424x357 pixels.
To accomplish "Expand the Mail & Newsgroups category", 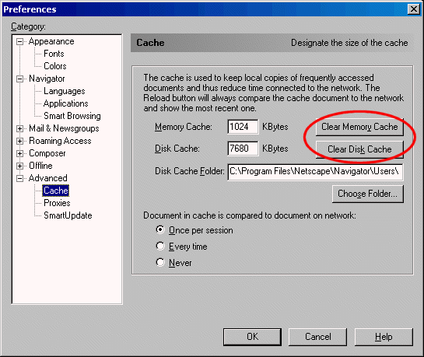I will [x=19, y=128].
